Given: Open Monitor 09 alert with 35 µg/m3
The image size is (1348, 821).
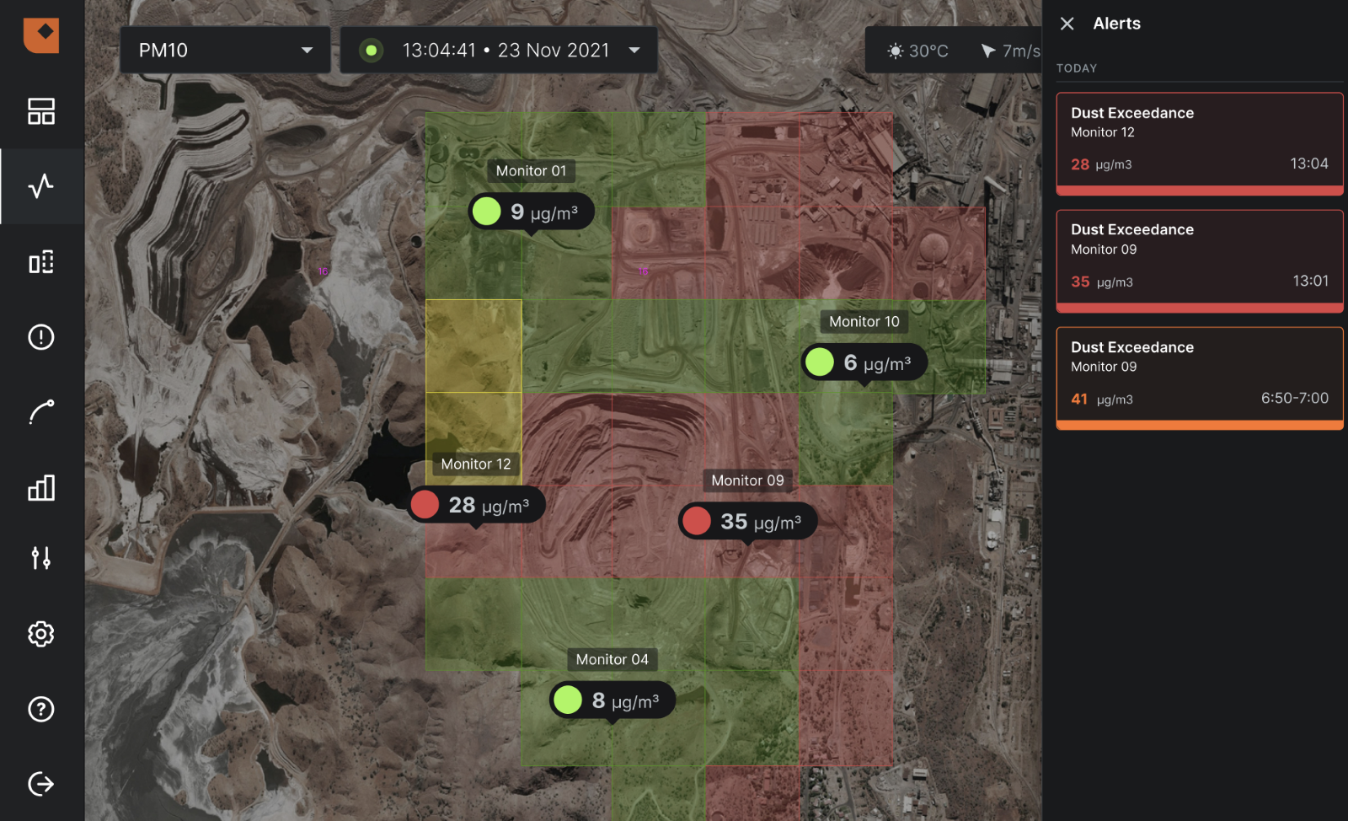Looking at the screenshot, I should tap(1199, 259).
